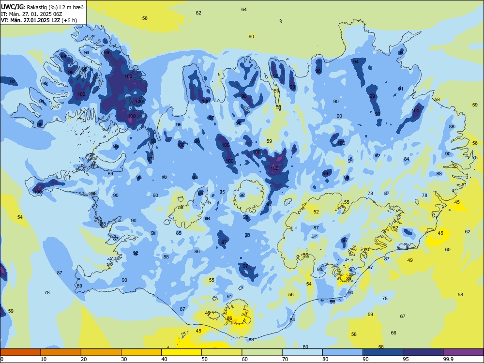The image size is (484, 363).
Task: Click the navy 95–99.9 legend swatch
Action: click(423, 352)
